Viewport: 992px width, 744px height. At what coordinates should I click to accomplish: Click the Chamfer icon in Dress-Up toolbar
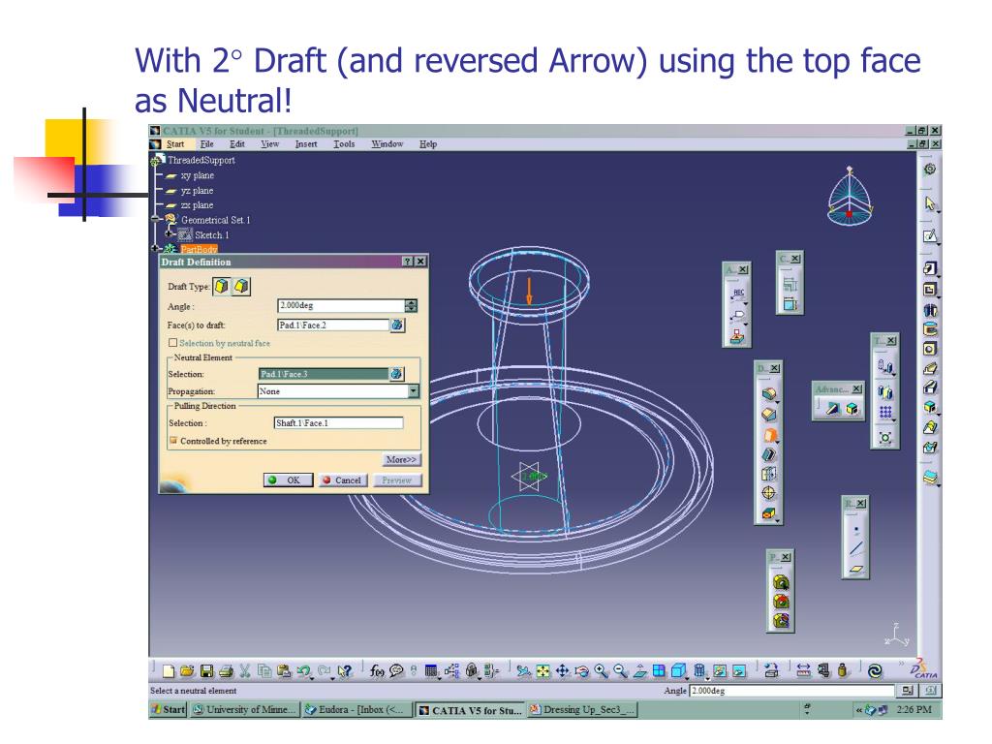click(x=768, y=415)
